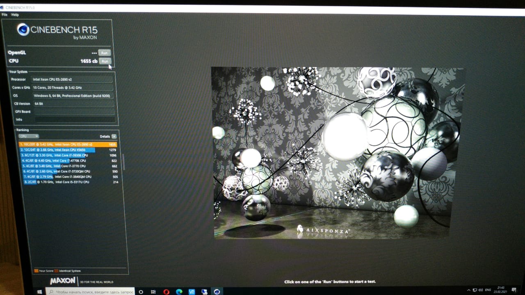Launch Opera browser from taskbar
Screen dimensions: 525x295
tap(166, 292)
